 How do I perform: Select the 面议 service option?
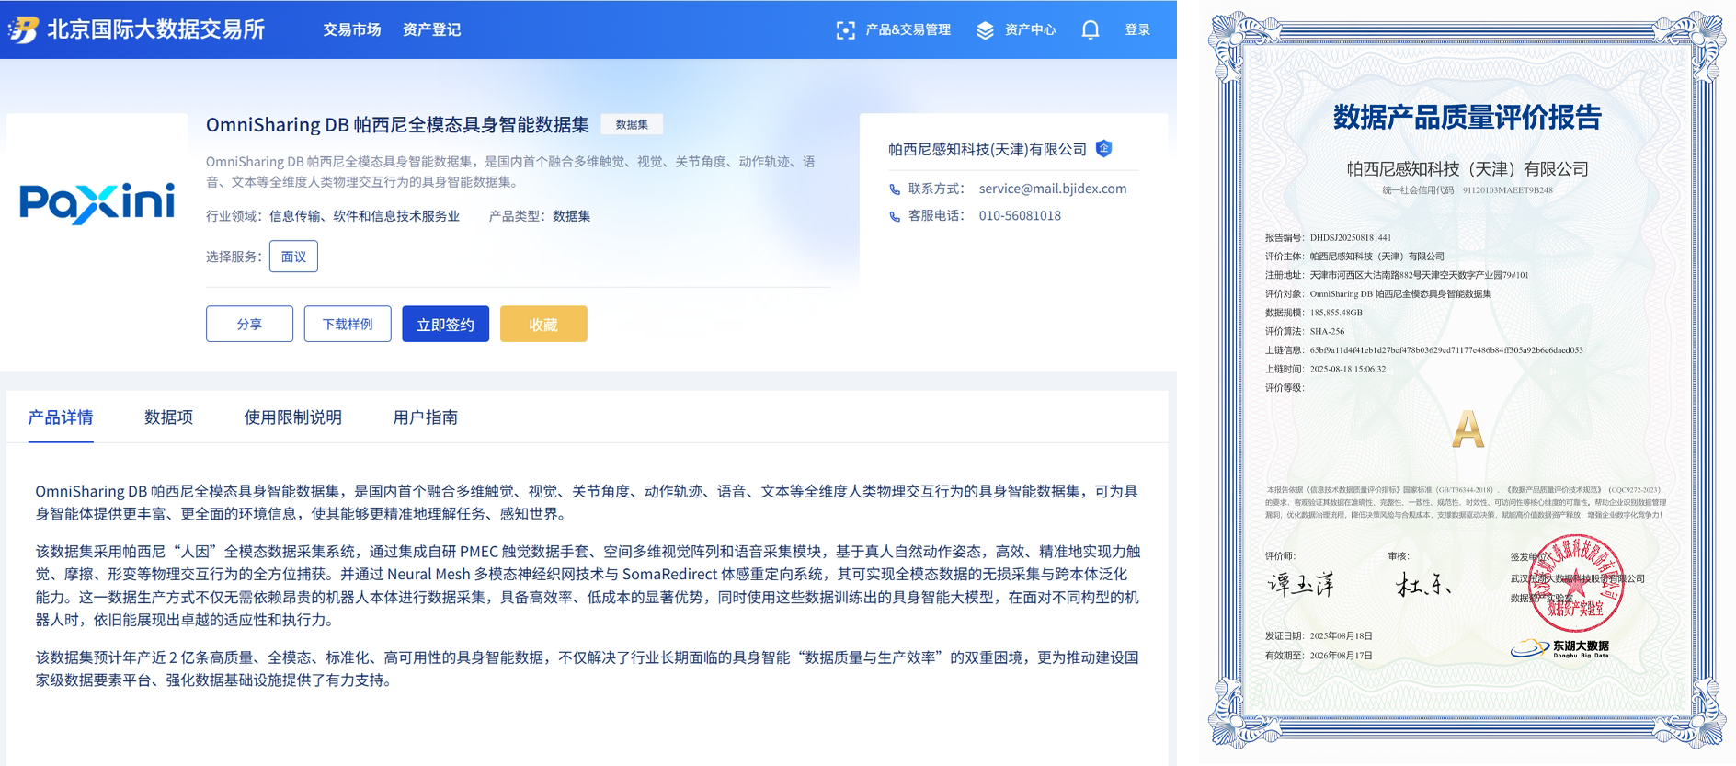point(293,257)
